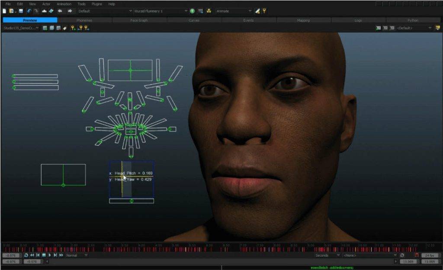Viewport: 443px width, 270px height.
Task: Open the Animate mode dropdown
Action: pos(234,11)
